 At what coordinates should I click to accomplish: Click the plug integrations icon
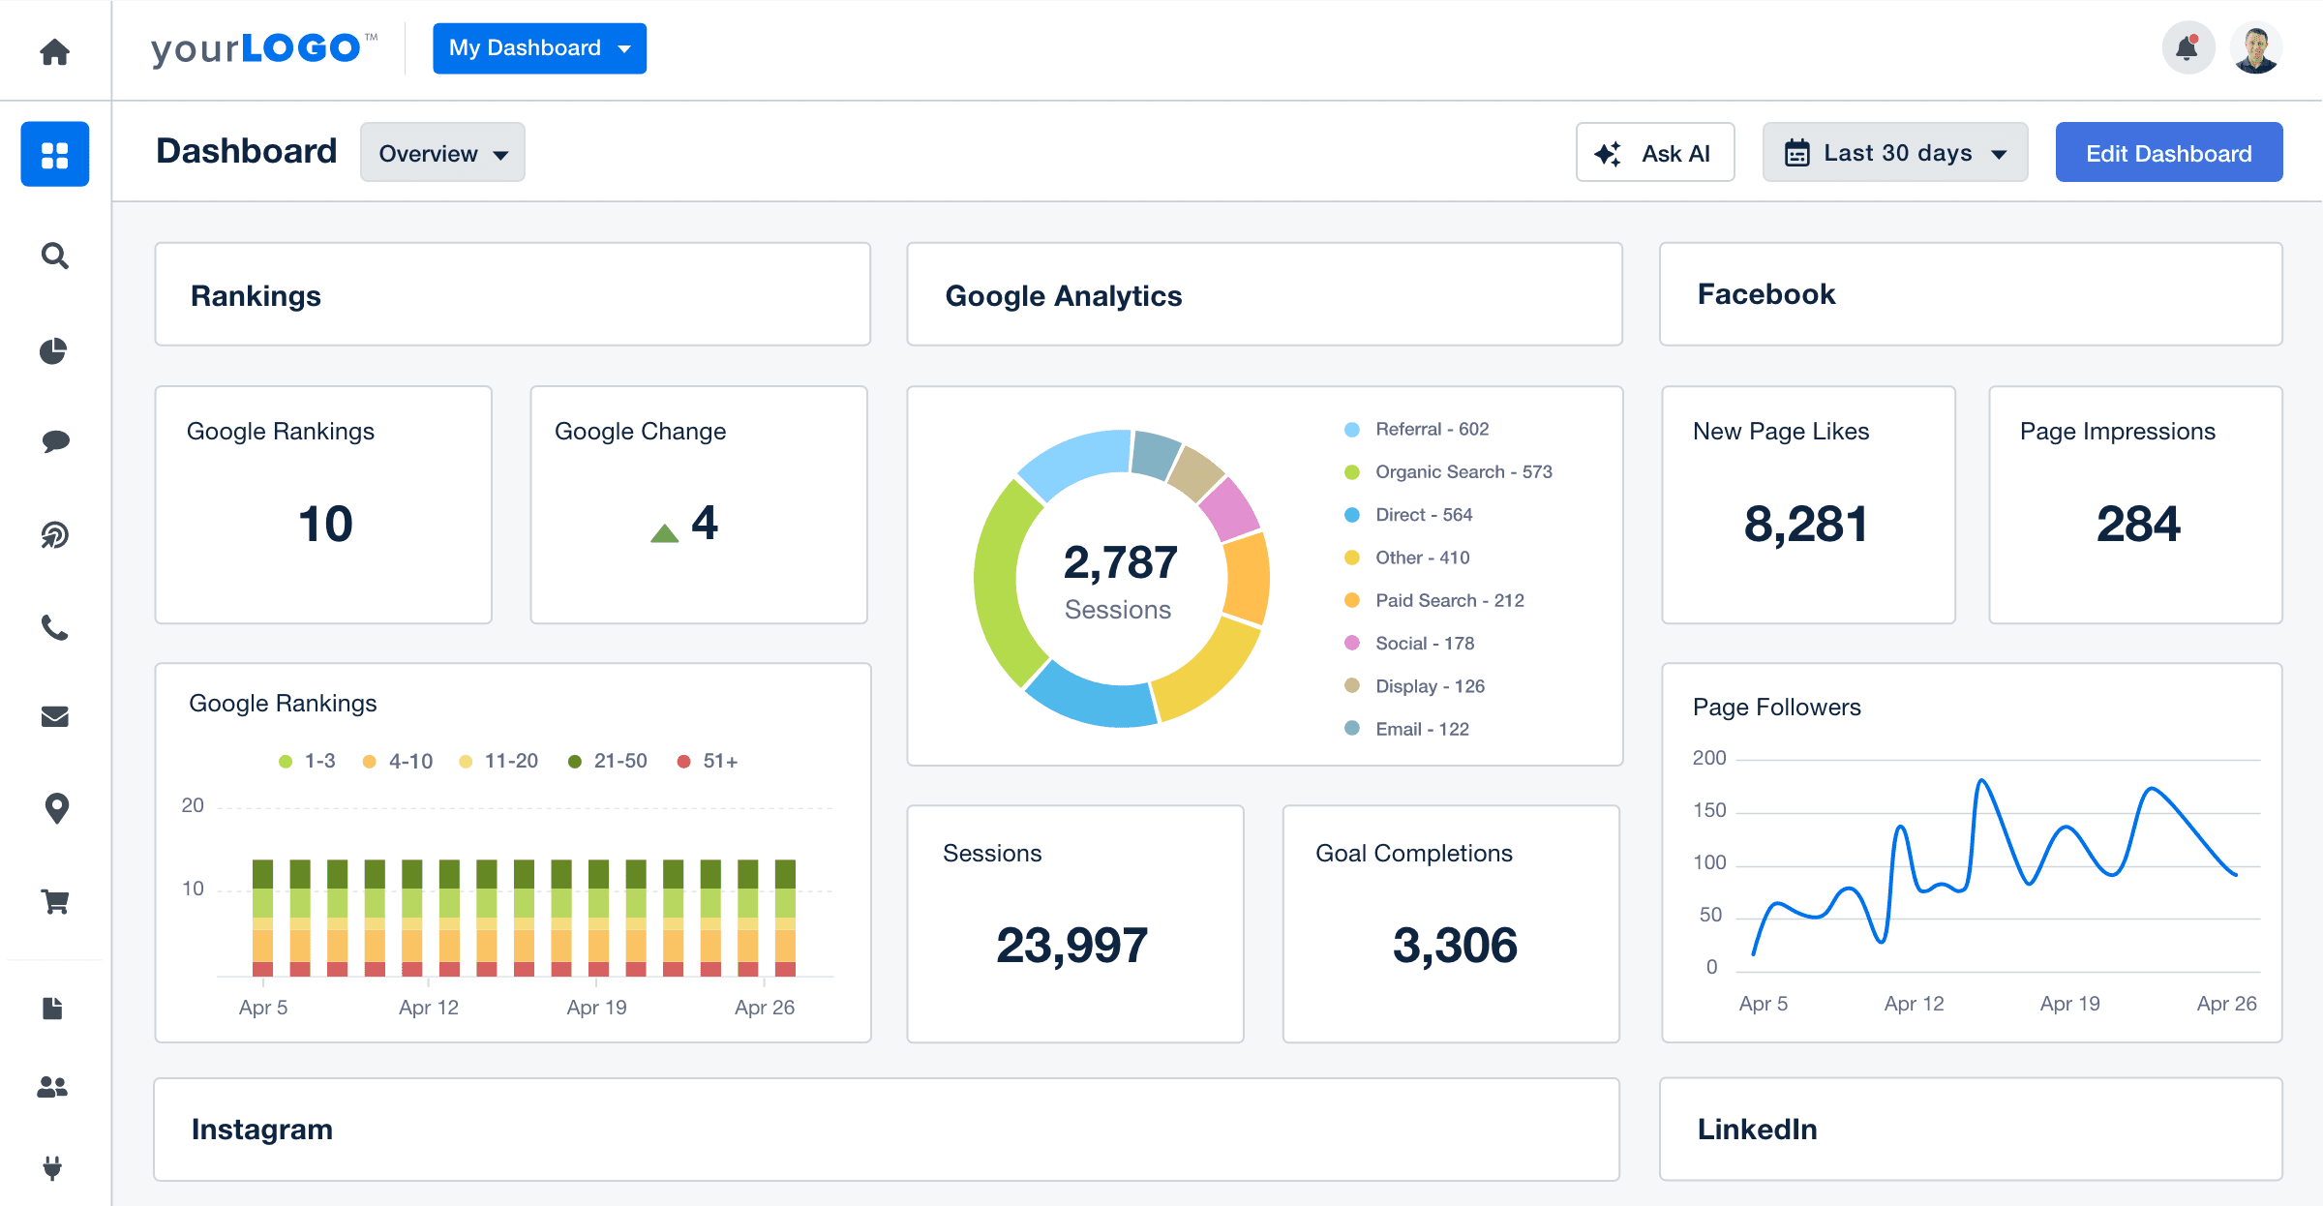(x=53, y=1167)
